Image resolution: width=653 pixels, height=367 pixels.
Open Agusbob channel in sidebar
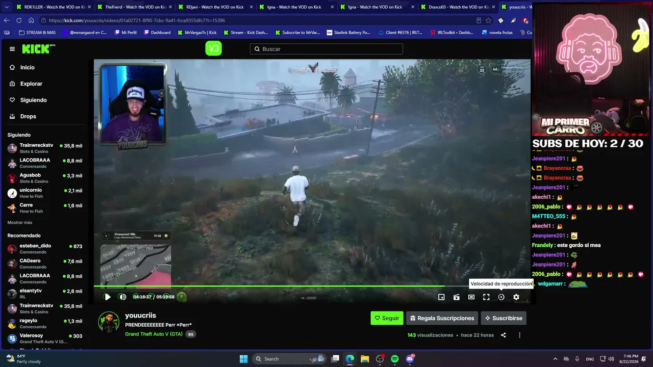[x=45, y=178]
